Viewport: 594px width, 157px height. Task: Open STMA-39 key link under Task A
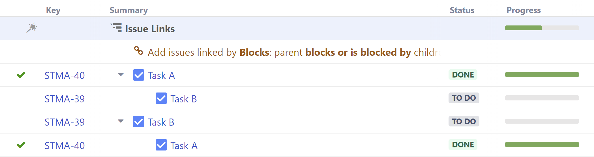coord(65,99)
